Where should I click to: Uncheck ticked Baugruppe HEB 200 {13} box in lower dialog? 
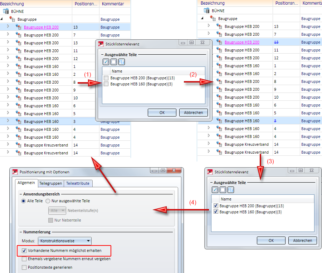(x=216, y=205)
